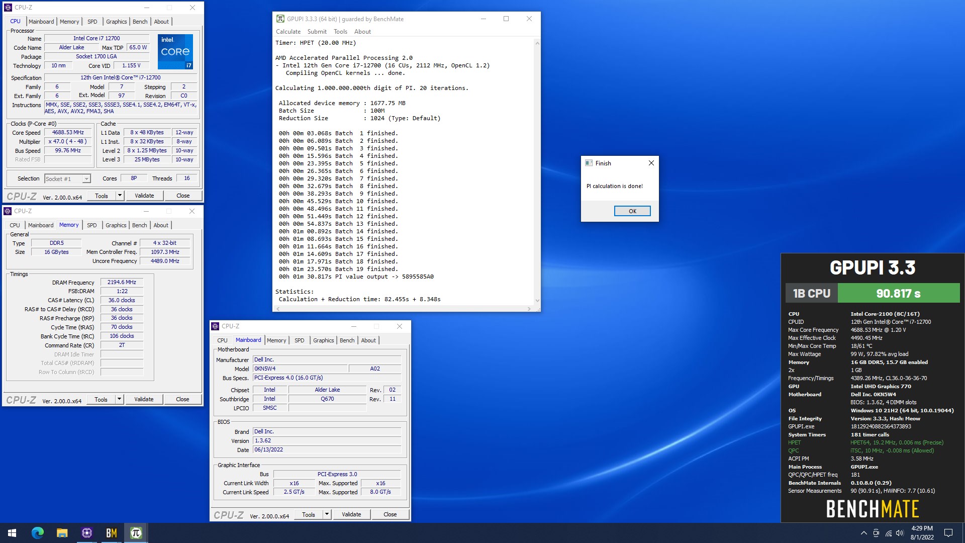This screenshot has height=543, width=965.
Task: Switch to Graphics tab in top CPU-Z window
Action: pos(117,22)
